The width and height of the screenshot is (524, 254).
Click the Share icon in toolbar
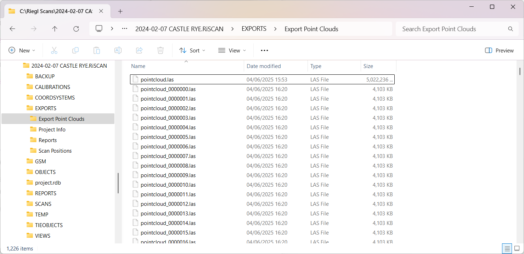tap(139, 50)
